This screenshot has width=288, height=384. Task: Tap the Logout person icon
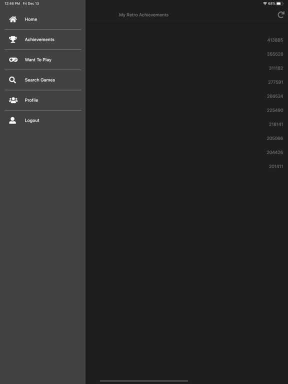tap(12, 120)
